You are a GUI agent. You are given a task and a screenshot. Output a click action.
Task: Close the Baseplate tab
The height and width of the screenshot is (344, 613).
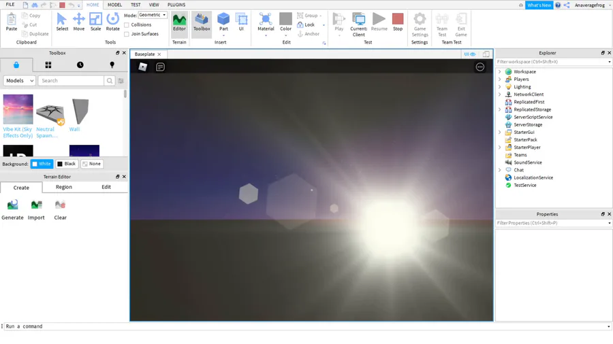[x=159, y=54]
